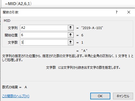
Task: Click the キャンセル button
Action: pyautogui.click(x=123, y=96)
